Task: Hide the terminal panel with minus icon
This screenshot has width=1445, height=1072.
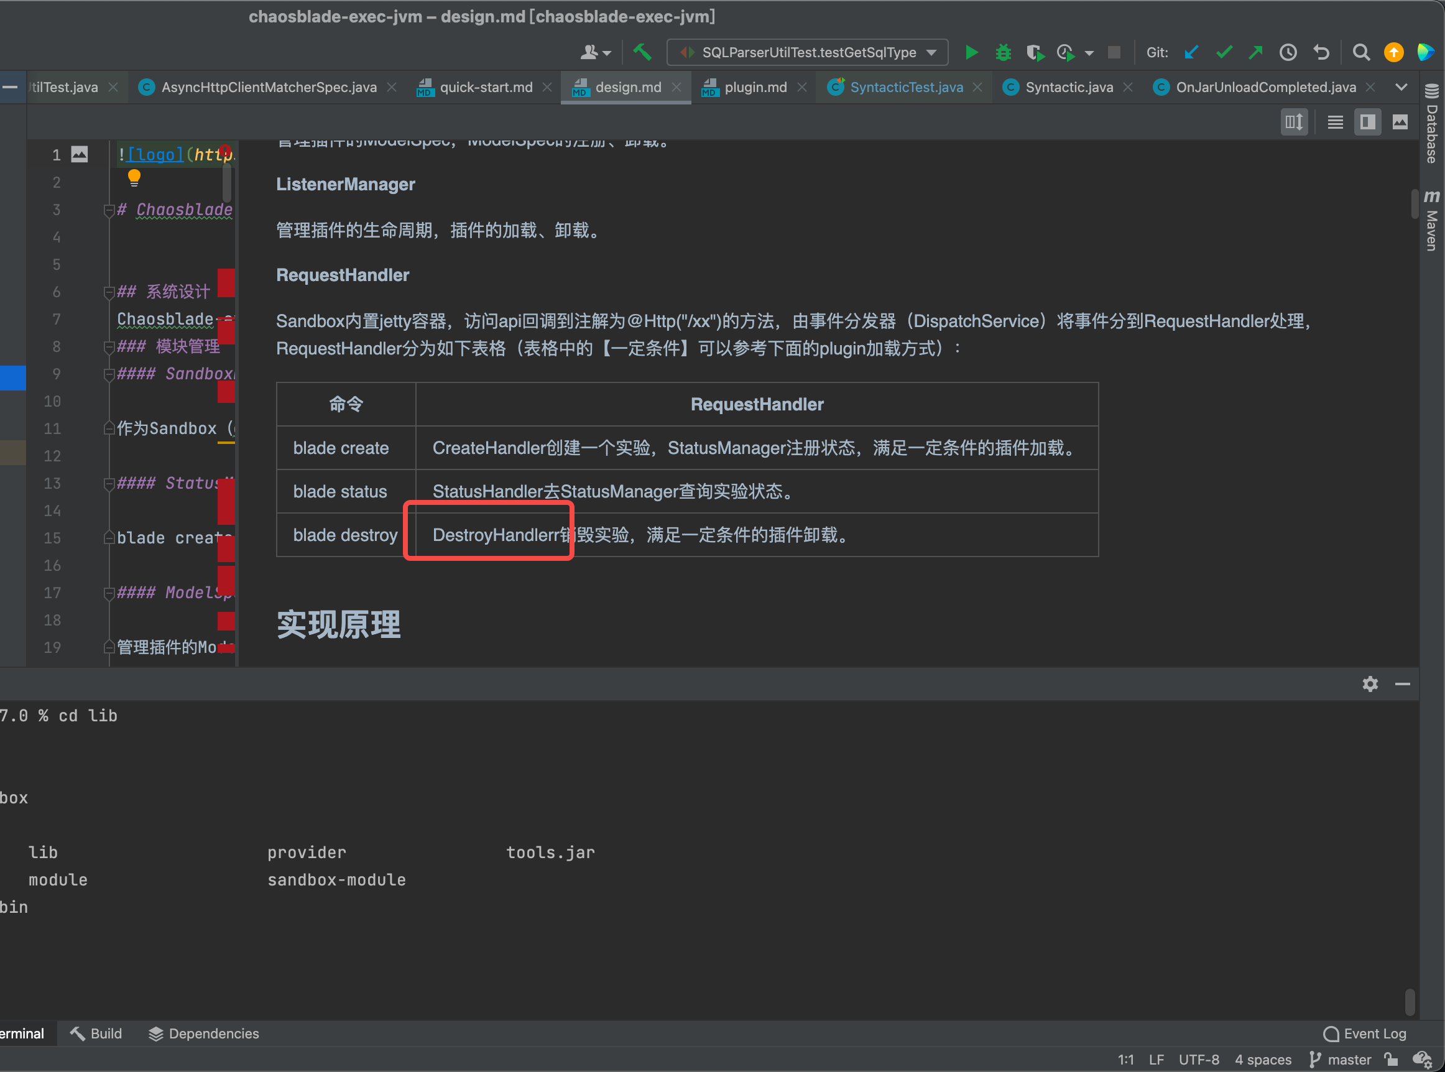Action: (x=1402, y=684)
